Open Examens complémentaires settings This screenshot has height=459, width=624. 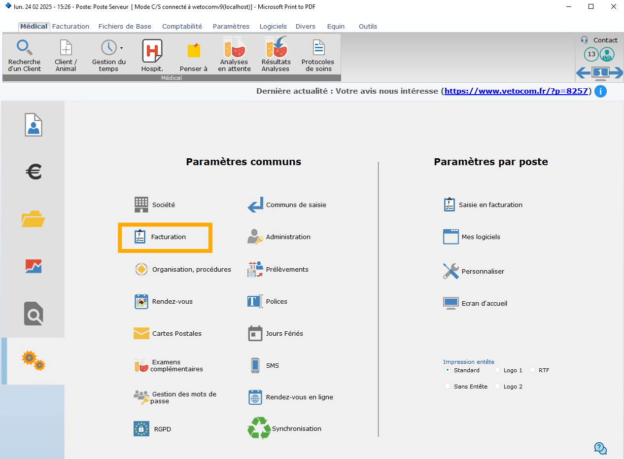(x=169, y=365)
